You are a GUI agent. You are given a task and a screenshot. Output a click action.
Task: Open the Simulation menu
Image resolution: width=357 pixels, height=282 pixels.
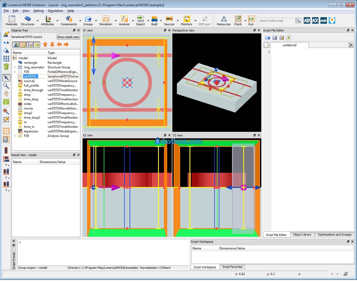(x=55, y=11)
